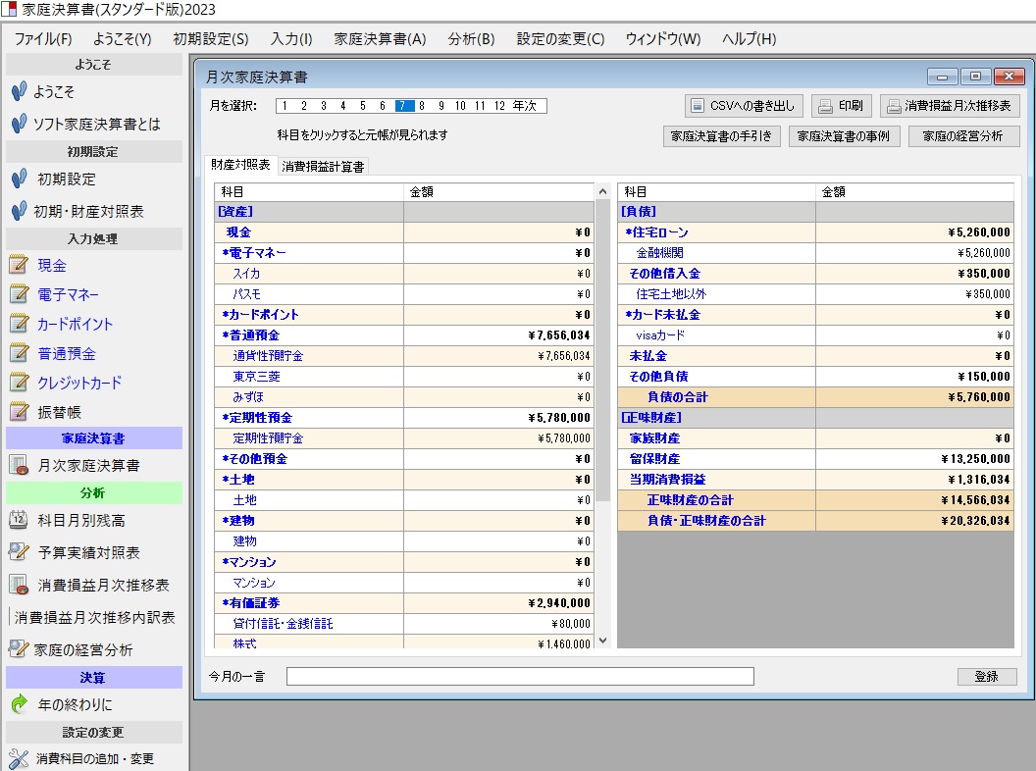This screenshot has width=1036, height=771.
Task: Click the green arrow icon for 年の終わりに
Action: (18, 704)
